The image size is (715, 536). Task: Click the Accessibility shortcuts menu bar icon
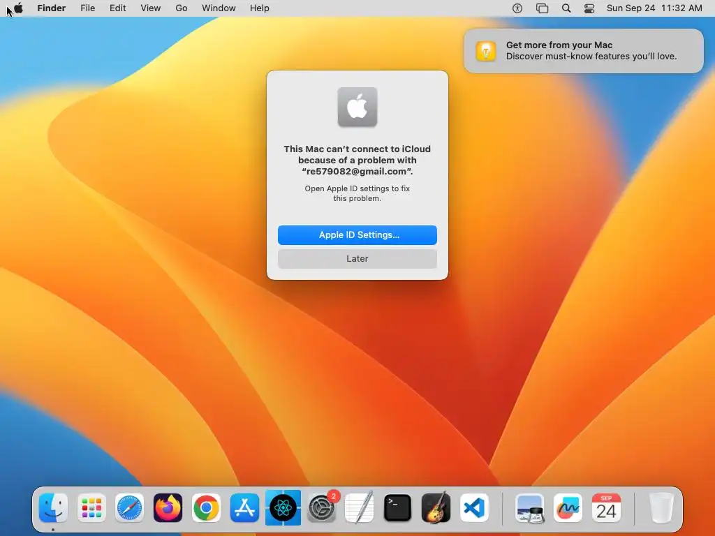[517, 8]
